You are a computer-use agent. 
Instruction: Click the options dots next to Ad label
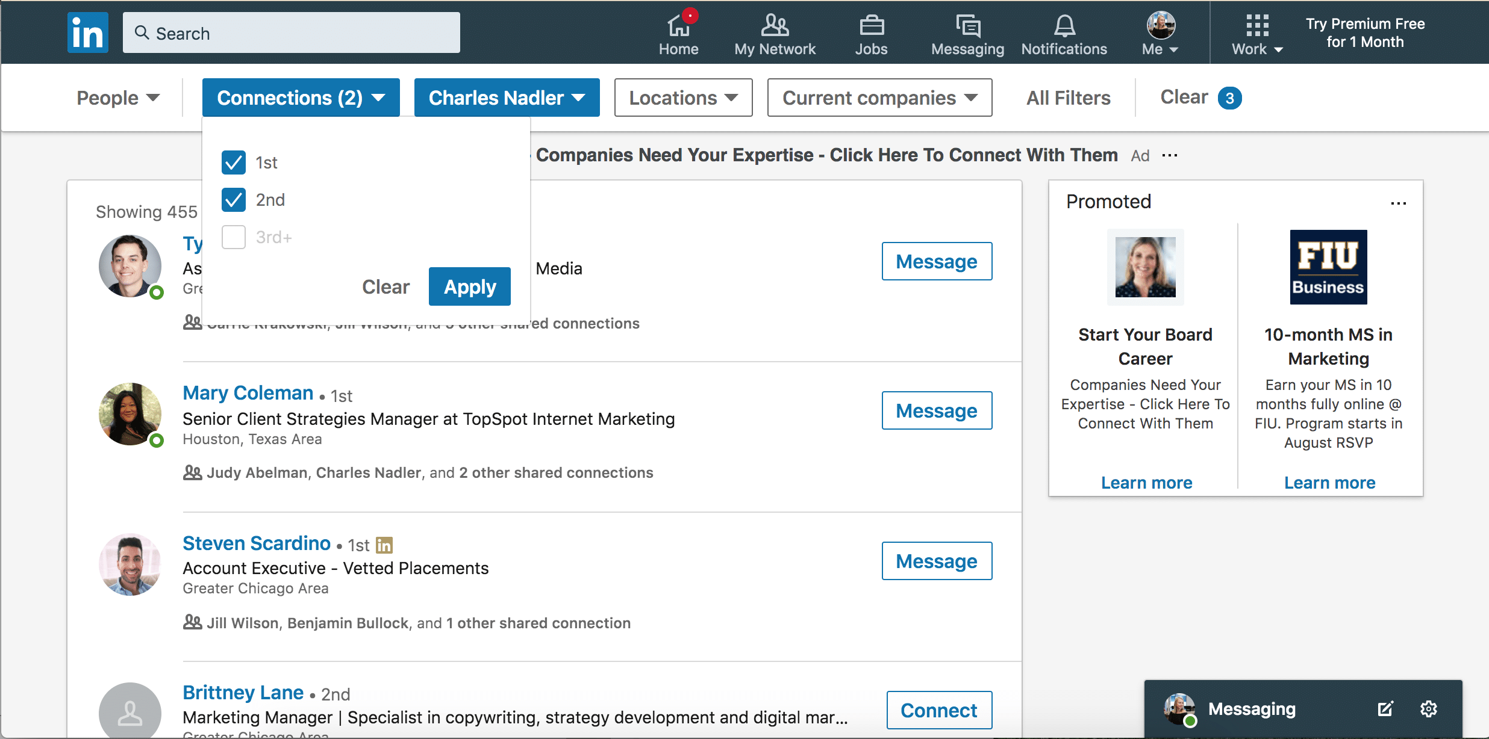tap(1170, 155)
